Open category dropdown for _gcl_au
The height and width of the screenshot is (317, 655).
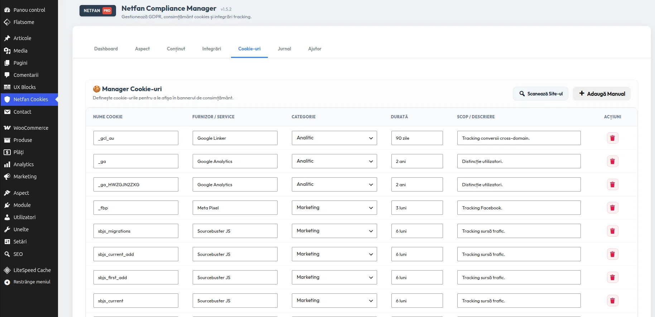click(334, 138)
